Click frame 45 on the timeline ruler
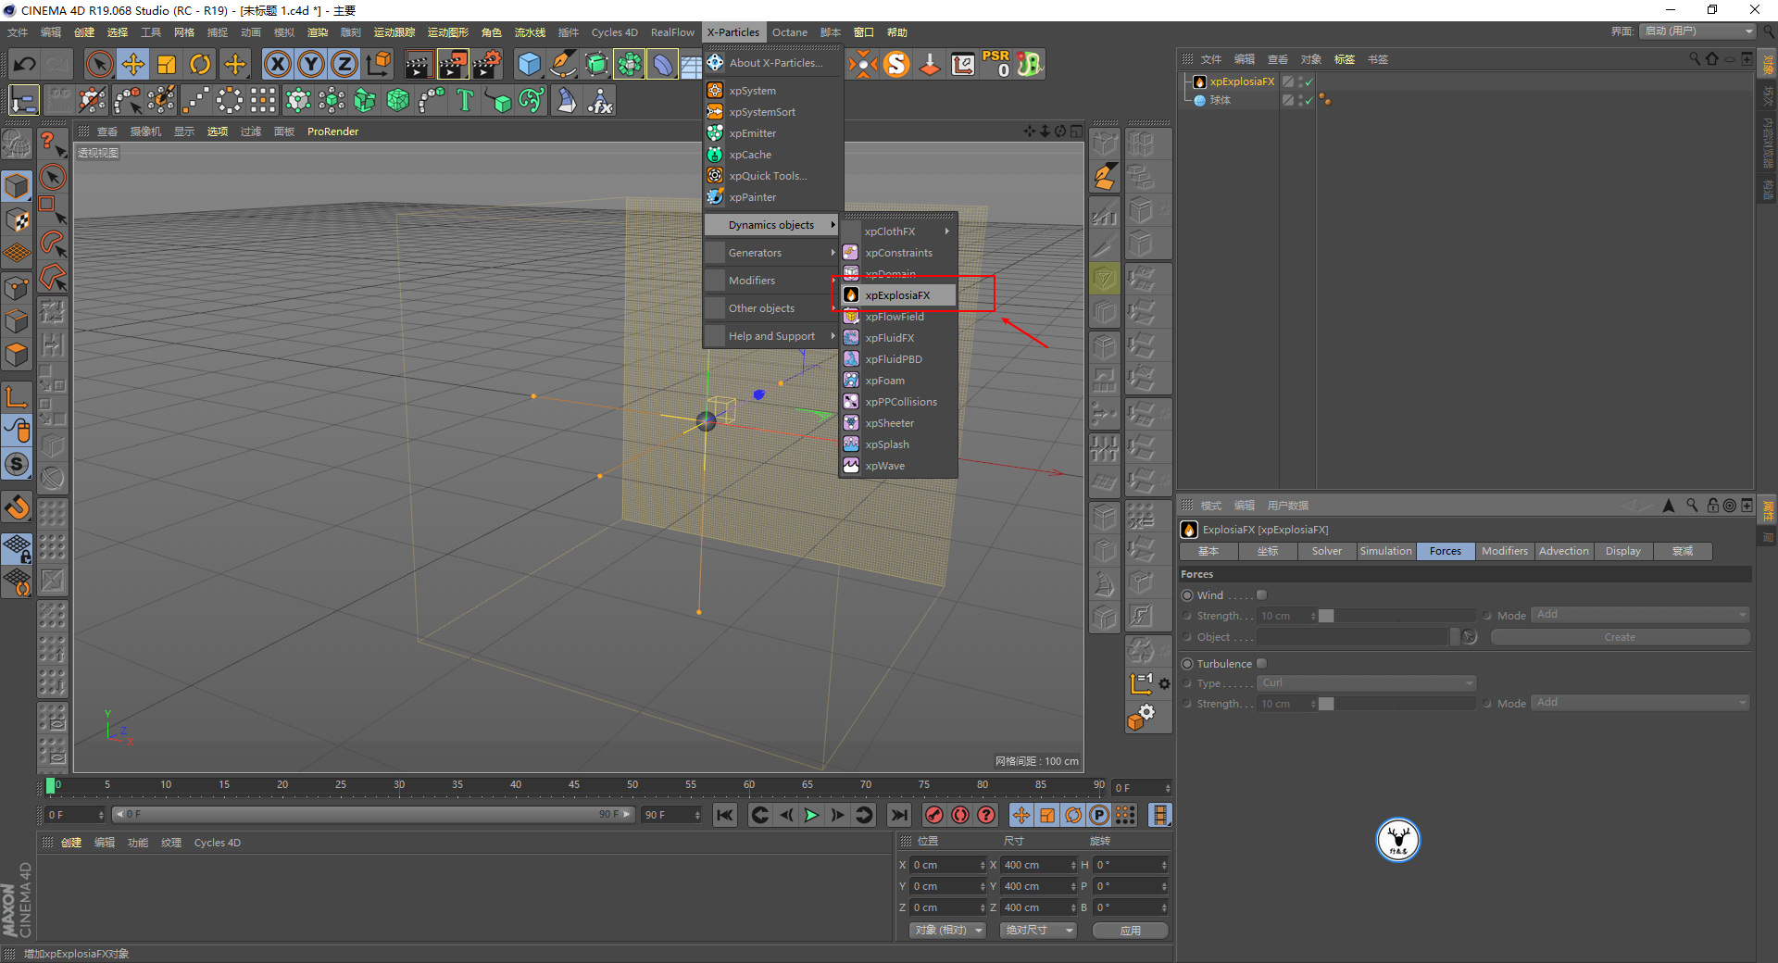Screen dimensions: 1778x963 tap(574, 785)
